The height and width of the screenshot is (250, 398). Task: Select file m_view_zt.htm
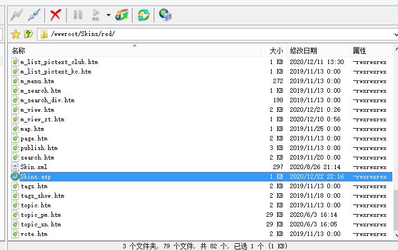pos(42,120)
